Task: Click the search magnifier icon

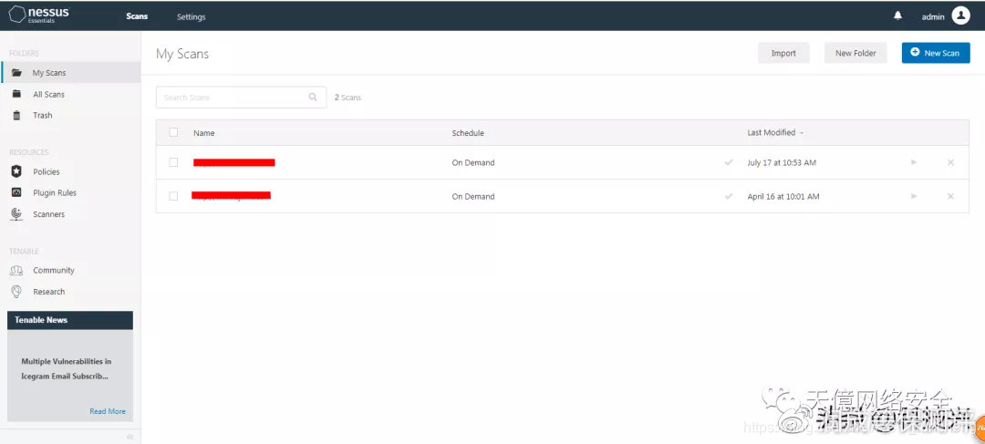Action: coord(313,98)
